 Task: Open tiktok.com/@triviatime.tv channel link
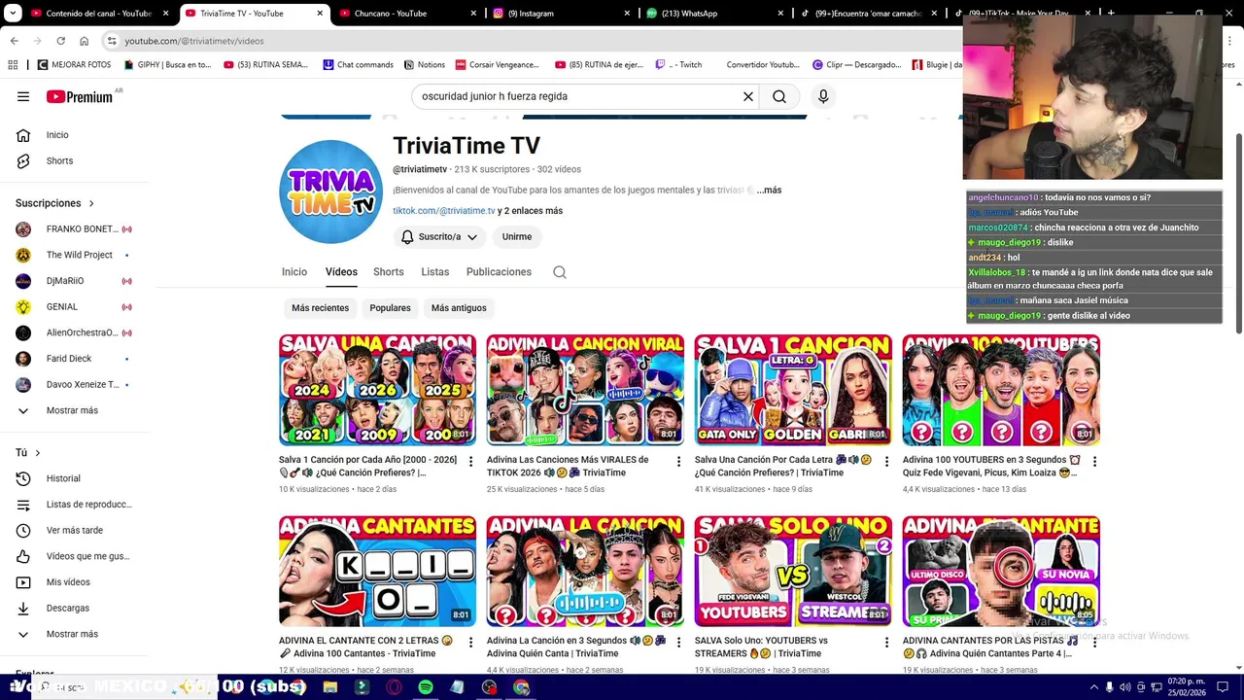tap(444, 211)
